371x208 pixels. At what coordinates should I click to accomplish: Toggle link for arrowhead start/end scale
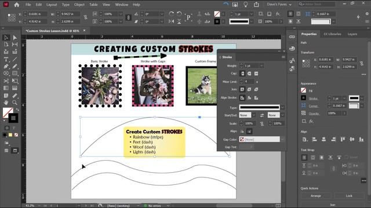[262, 124]
